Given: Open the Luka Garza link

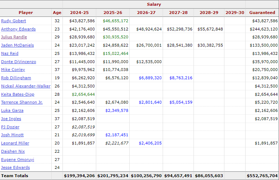Looking at the screenshot, I should [x=12, y=110].
